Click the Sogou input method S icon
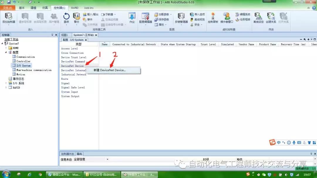317x178 pixels. point(272,142)
